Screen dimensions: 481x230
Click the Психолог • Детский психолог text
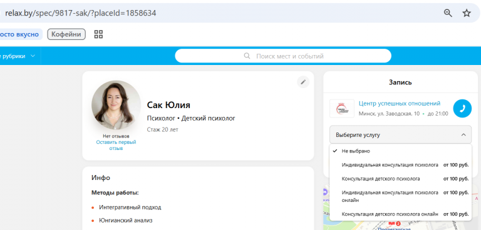tap(191, 118)
